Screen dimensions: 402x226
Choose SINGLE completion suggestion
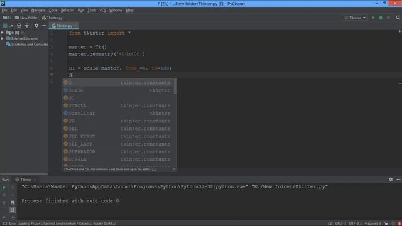click(x=118, y=159)
